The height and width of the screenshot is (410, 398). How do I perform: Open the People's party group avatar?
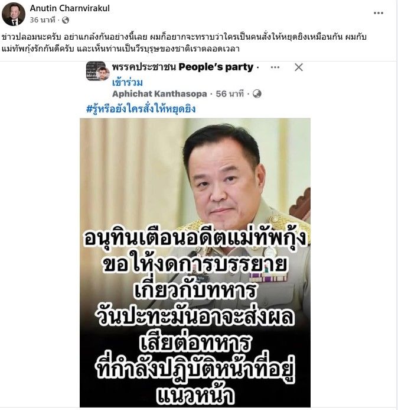pos(95,71)
